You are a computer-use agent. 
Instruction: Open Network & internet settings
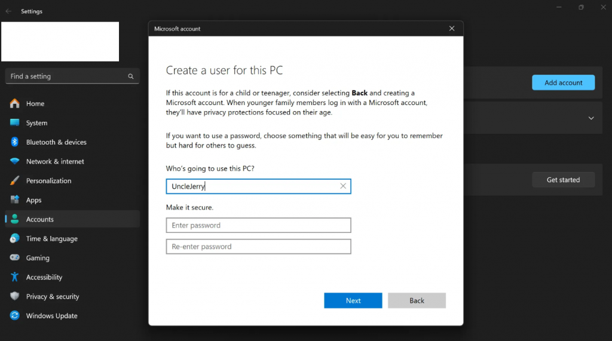(72, 161)
